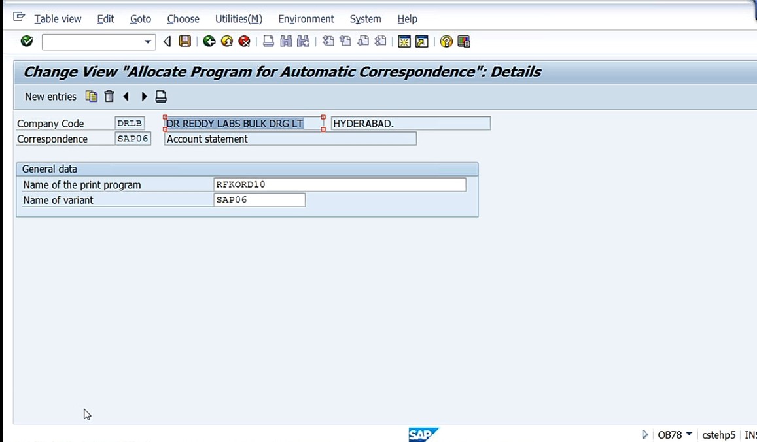757x442 pixels.
Task: Click the print icon beside the next-entry arrow
Action: coord(161,97)
